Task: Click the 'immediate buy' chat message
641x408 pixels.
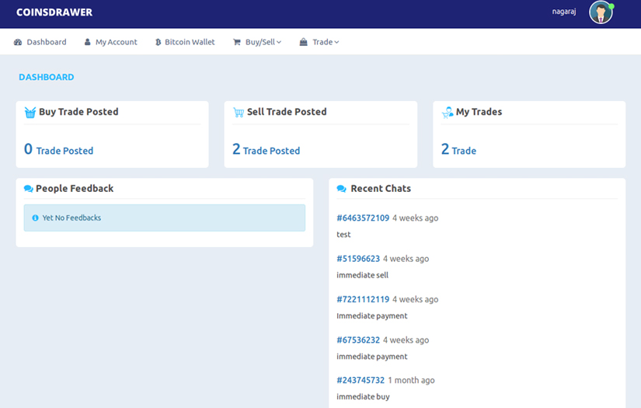Action: pos(363,396)
